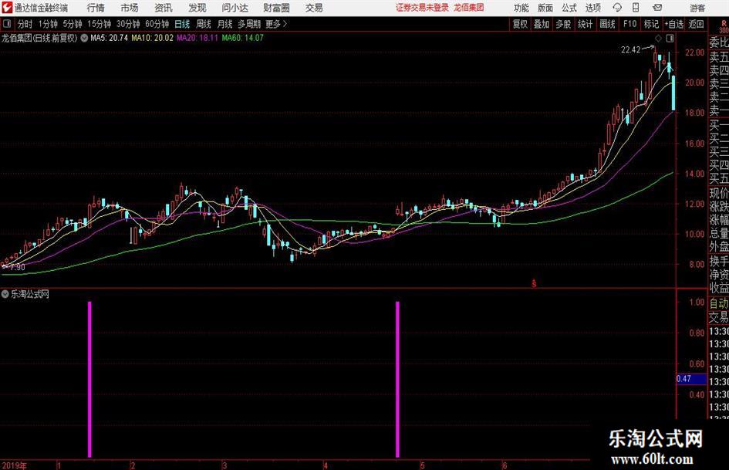Viewport: 729px width, 470px height.
Task: Click the small red marker above timeline
Action: click(x=534, y=283)
